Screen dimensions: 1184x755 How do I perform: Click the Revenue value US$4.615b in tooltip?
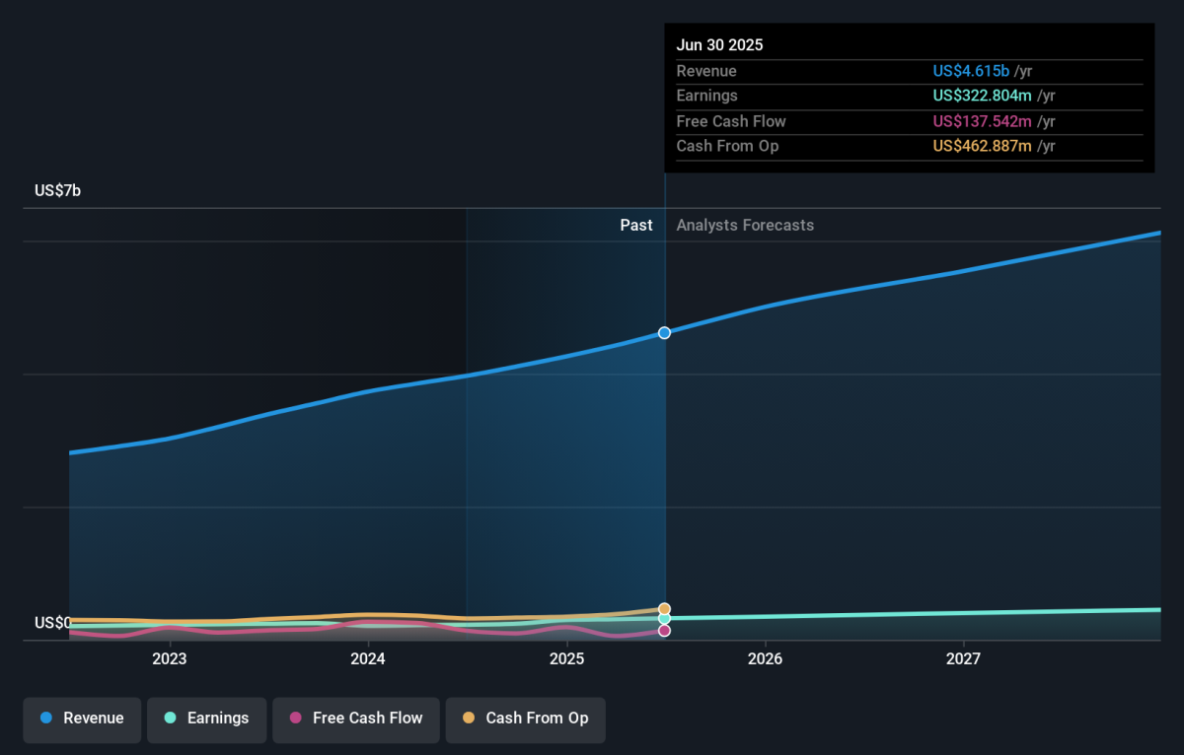(971, 71)
